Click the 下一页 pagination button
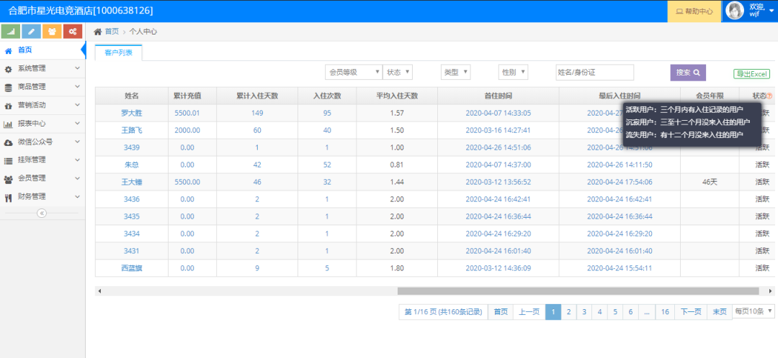The height and width of the screenshot is (358, 778). pyautogui.click(x=691, y=312)
